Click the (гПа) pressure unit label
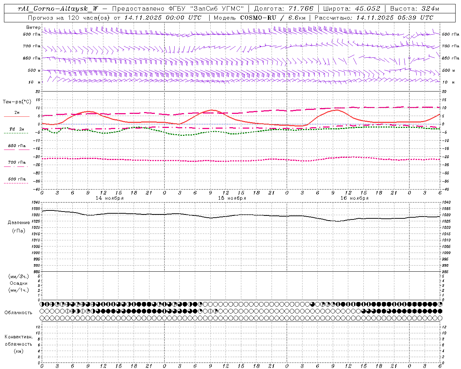Image resolution: width=461 pixels, height=369 pixels. pos(19,231)
